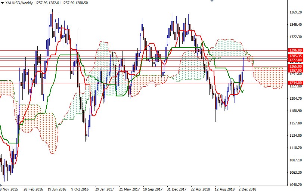Click the XAUUSD,Weekly chart title
This screenshot has width=304, height=192.
[19, 3]
